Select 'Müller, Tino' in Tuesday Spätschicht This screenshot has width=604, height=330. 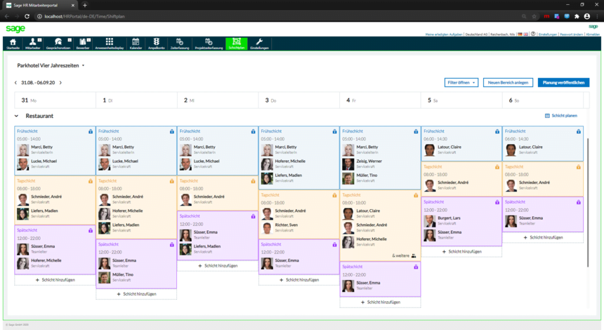click(123, 275)
